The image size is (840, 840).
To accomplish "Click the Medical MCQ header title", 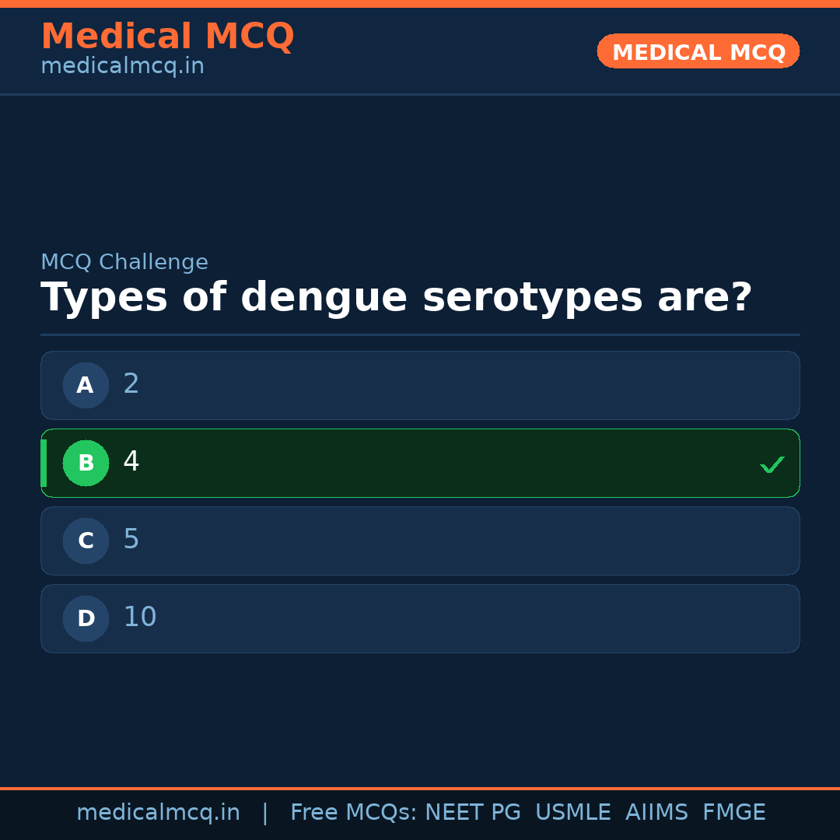I will coord(167,37).
